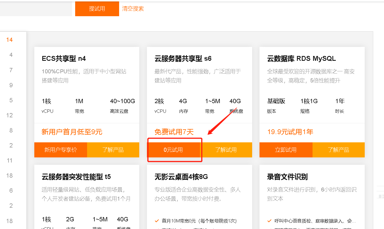384x229 pixels.
Task: Click the 1核1G 规格 value
Action: tap(309, 101)
